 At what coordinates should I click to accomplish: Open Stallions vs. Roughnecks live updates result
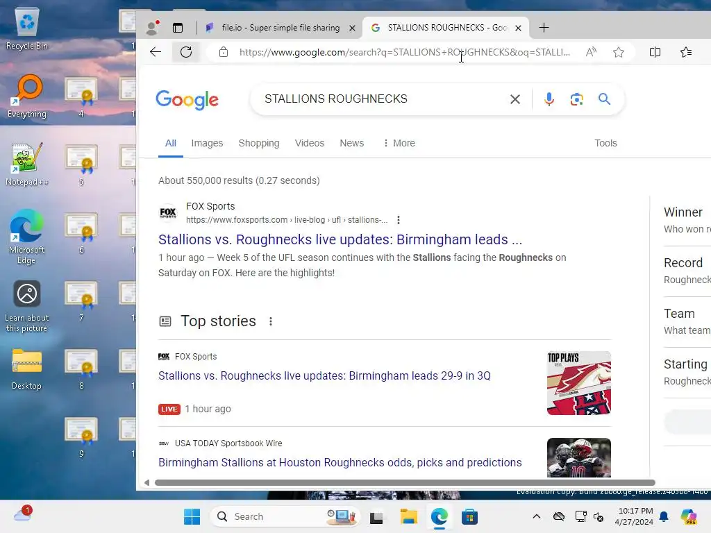pyautogui.click(x=340, y=239)
